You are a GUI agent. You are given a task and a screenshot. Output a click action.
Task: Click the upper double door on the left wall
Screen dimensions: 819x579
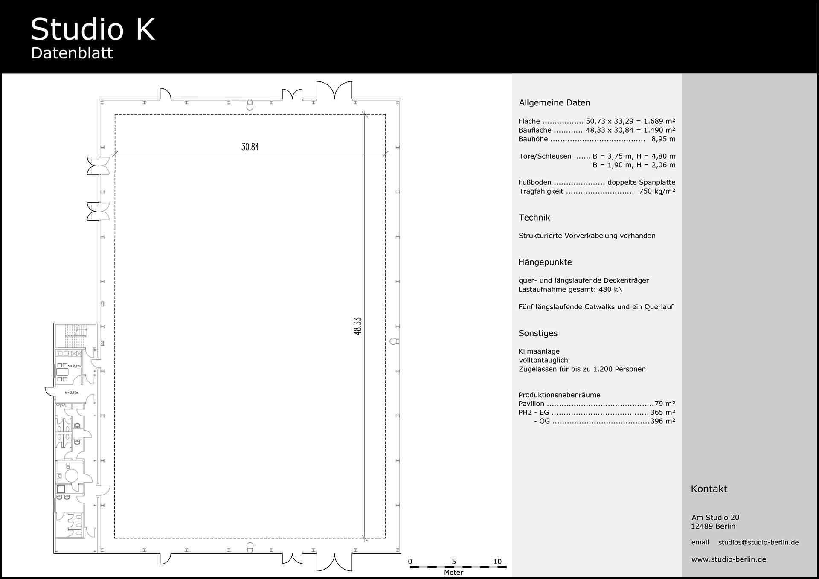[98, 166]
